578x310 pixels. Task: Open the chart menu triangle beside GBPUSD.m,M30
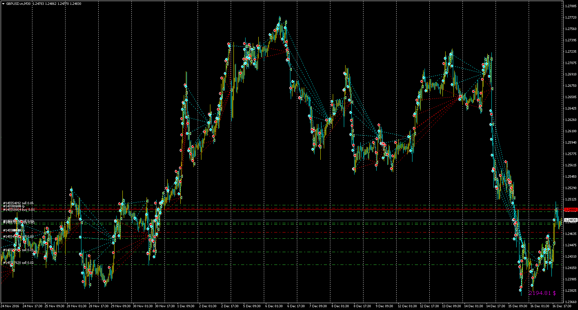point(3,4)
